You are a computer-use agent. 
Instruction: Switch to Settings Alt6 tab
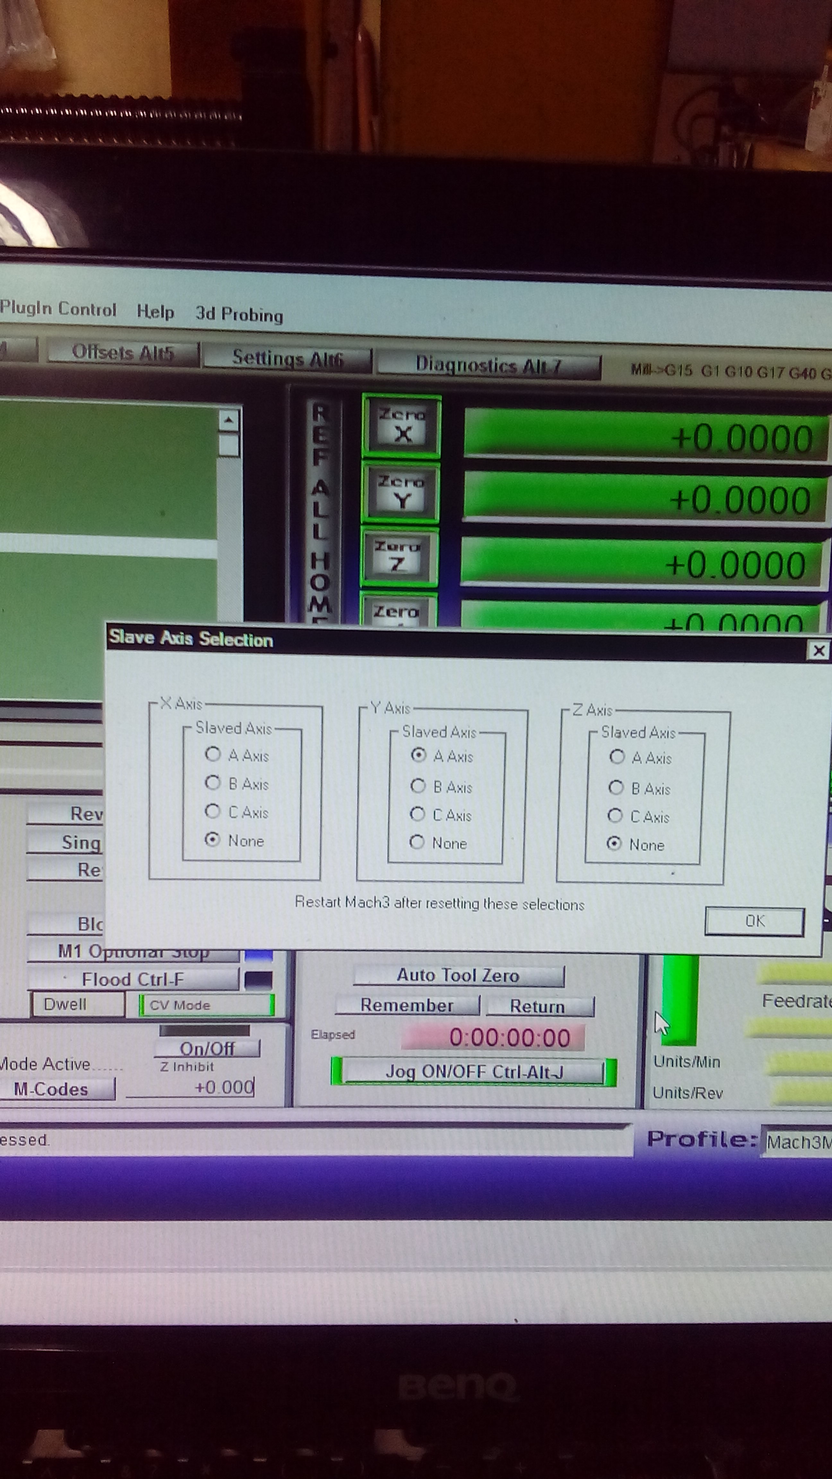(x=287, y=359)
